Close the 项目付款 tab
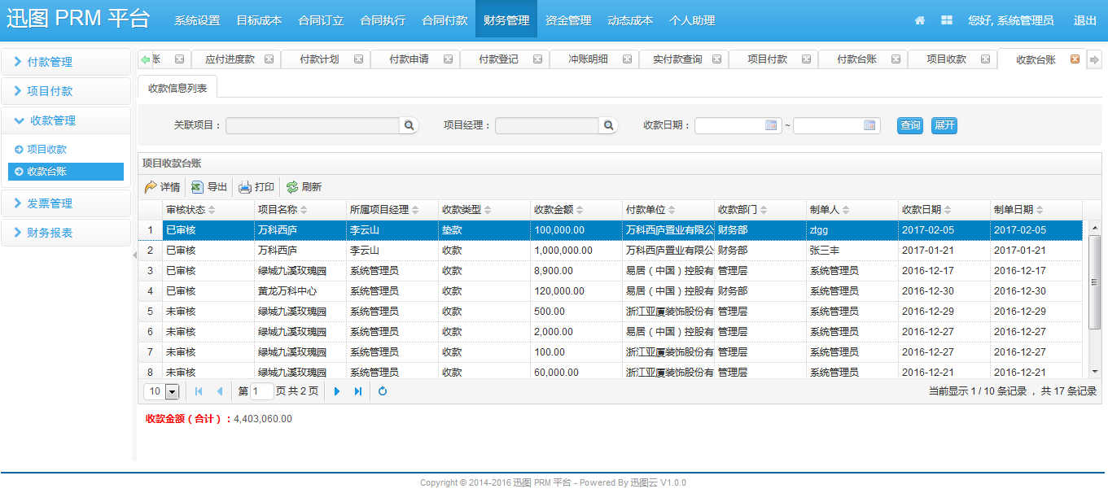The image size is (1108, 493). [806, 59]
